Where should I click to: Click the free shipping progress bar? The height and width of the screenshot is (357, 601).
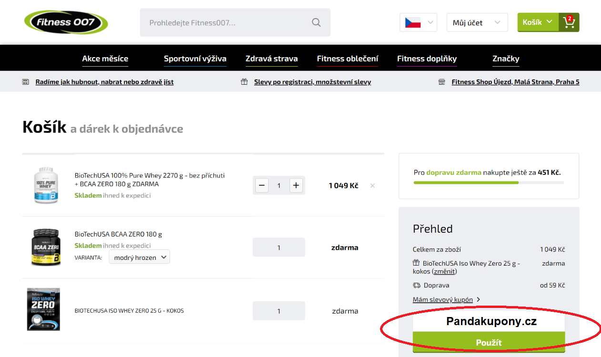pyautogui.click(x=489, y=182)
